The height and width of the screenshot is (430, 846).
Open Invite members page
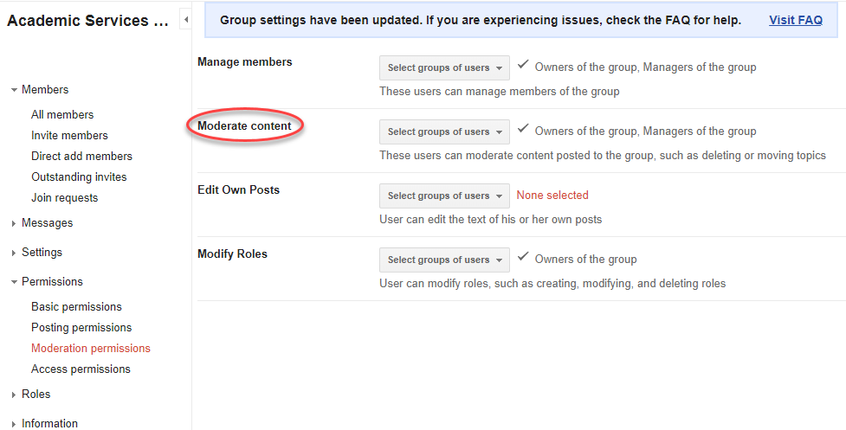click(69, 135)
